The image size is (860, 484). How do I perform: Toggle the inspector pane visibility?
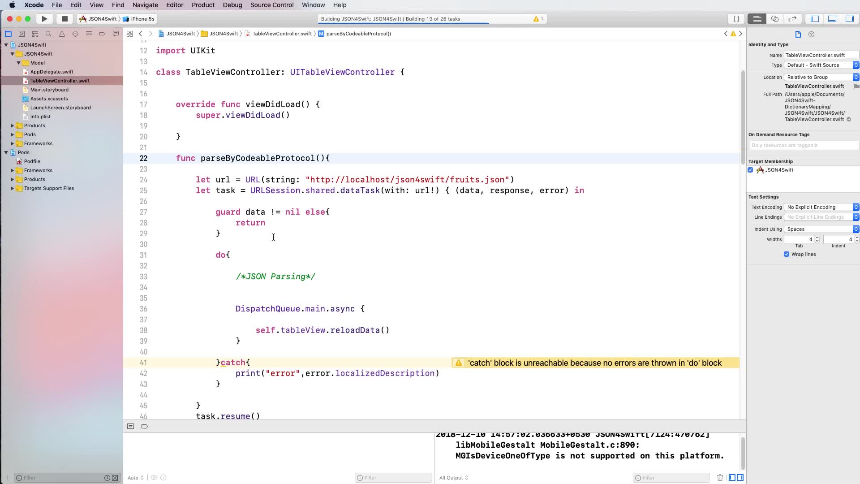tap(850, 19)
